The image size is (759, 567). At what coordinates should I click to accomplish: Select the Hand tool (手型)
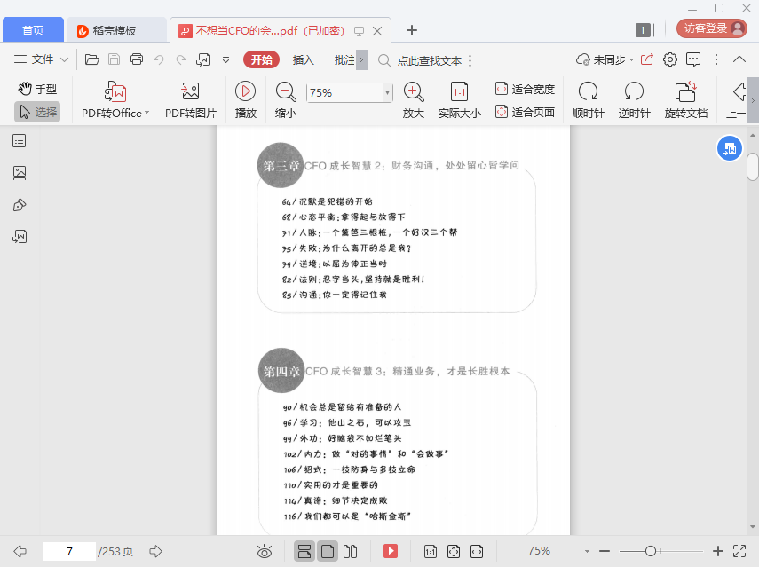click(37, 89)
